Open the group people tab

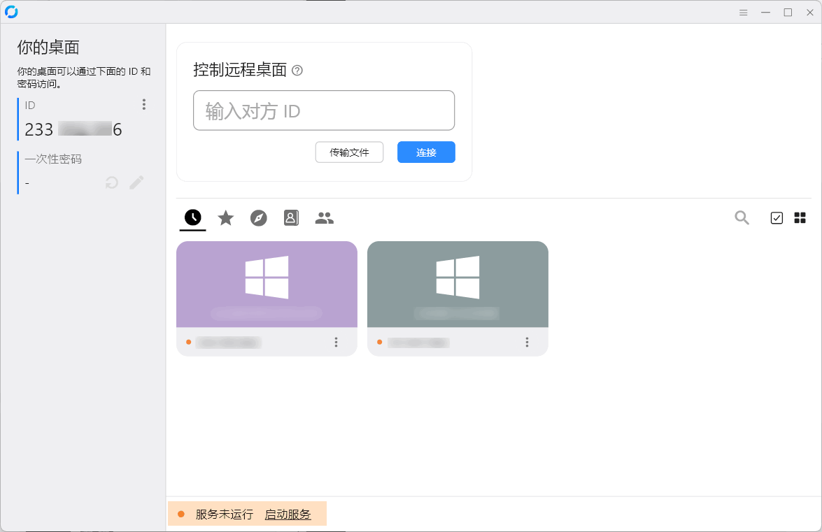click(x=324, y=218)
